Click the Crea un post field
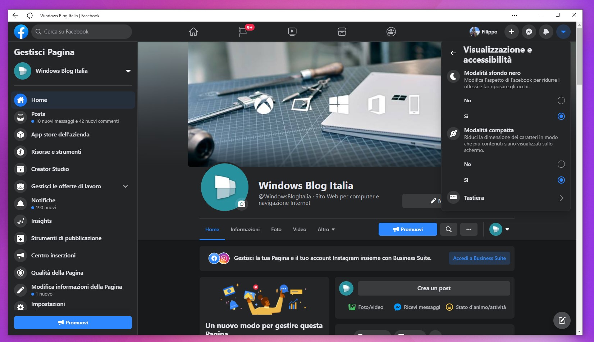Image resolution: width=594 pixels, height=342 pixels. [x=434, y=288]
